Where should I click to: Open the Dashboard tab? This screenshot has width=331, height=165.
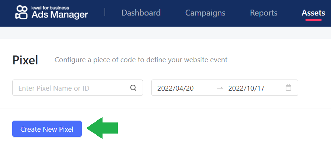click(x=141, y=13)
